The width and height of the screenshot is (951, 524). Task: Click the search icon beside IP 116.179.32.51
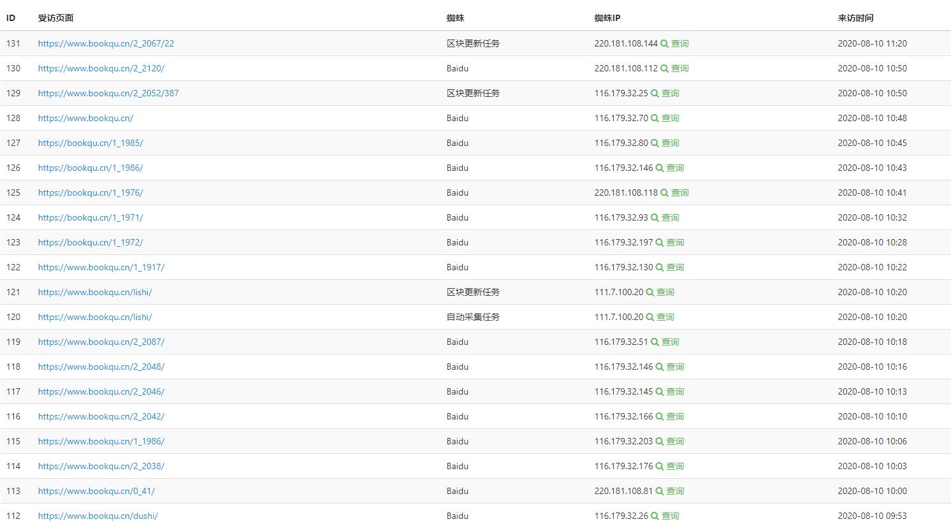[655, 342]
